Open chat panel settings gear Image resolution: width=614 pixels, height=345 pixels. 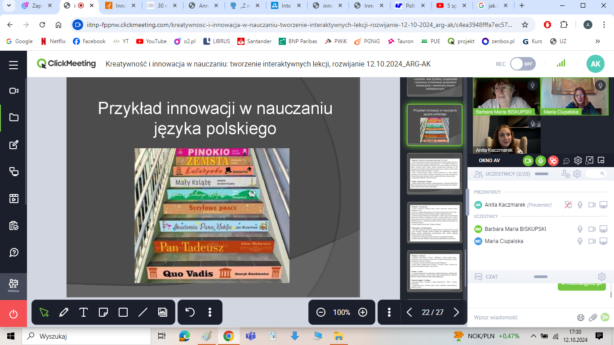pyautogui.click(x=601, y=277)
